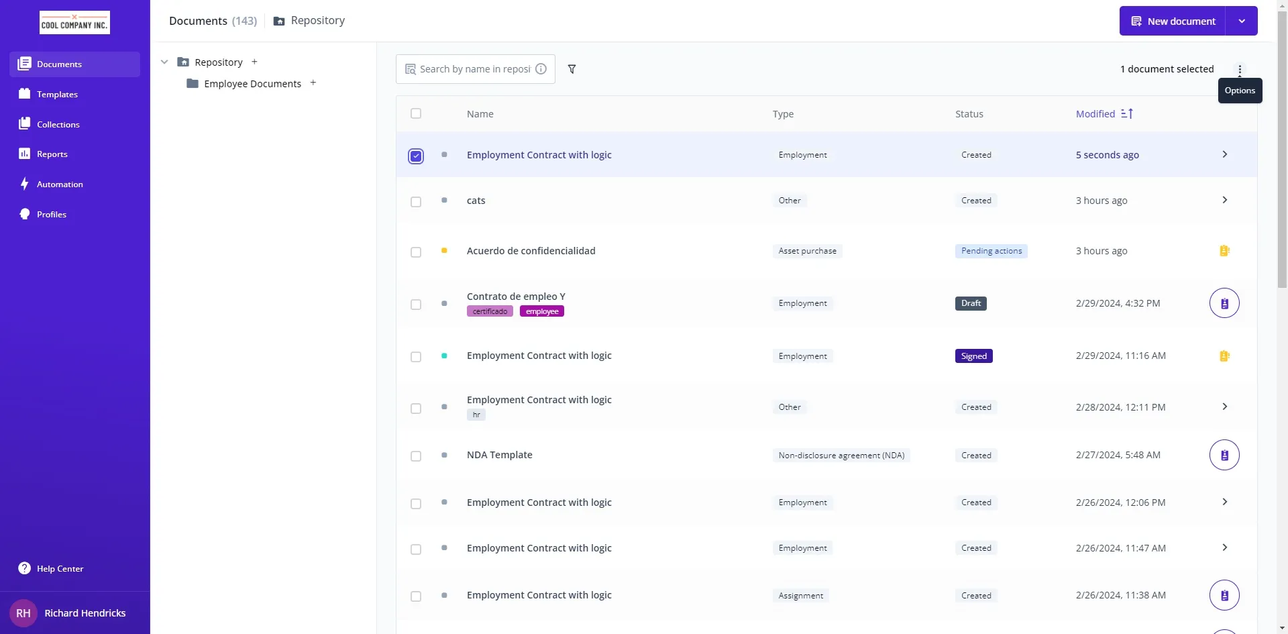
Task: Click the yellow pending icon for Acuerdo de confidencialidad
Action: coord(1224,251)
